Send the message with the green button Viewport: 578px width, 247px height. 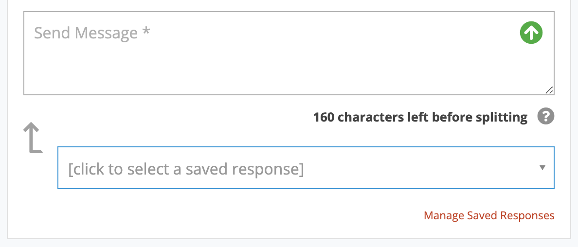tap(531, 33)
